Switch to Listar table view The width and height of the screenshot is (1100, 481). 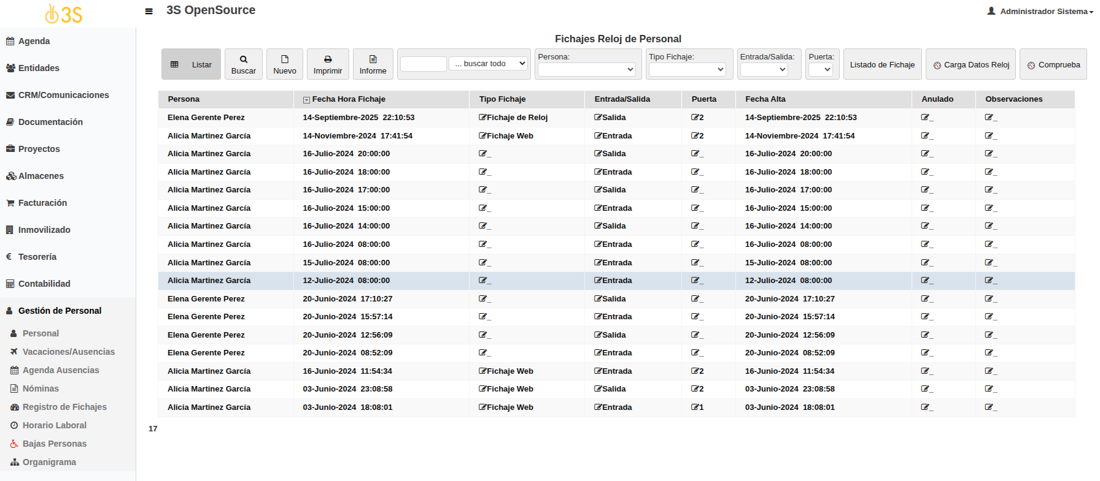pyautogui.click(x=191, y=64)
